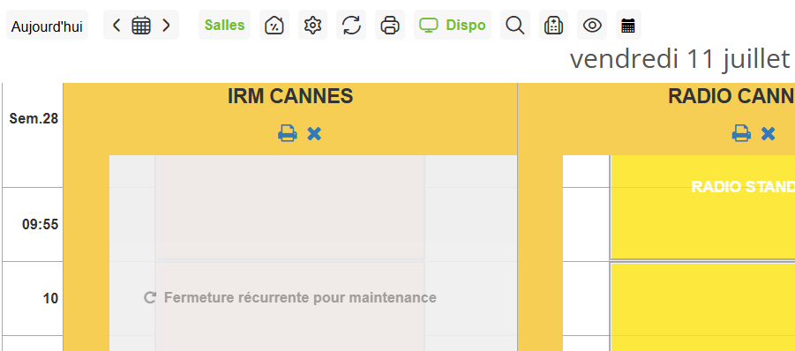Select the yellow RADIO STANDARD slot
The image size is (795, 351).
702,207
